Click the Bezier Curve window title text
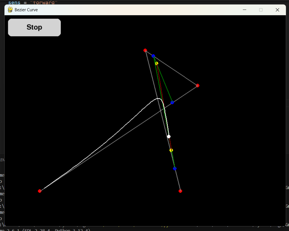This screenshot has width=289, height=231. [26, 10]
